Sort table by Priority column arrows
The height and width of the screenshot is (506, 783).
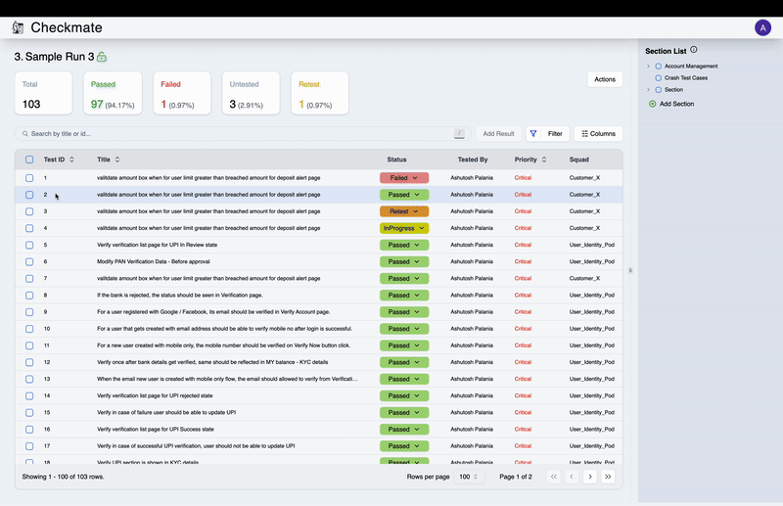(x=544, y=160)
